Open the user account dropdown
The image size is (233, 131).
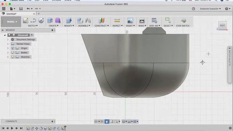(x=210, y=9)
